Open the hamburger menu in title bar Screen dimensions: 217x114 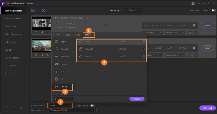click(199, 3)
